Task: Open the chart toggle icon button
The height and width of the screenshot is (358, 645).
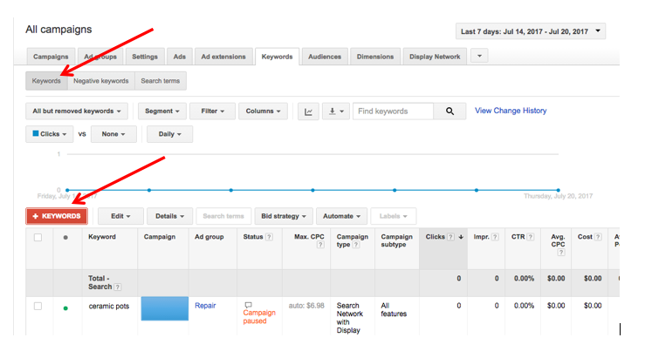Action: [x=308, y=111]
